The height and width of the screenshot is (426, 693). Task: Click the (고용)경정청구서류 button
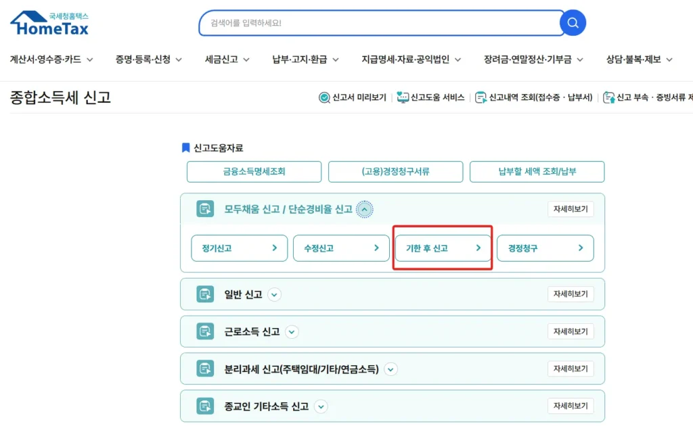(x=395, y=172)
